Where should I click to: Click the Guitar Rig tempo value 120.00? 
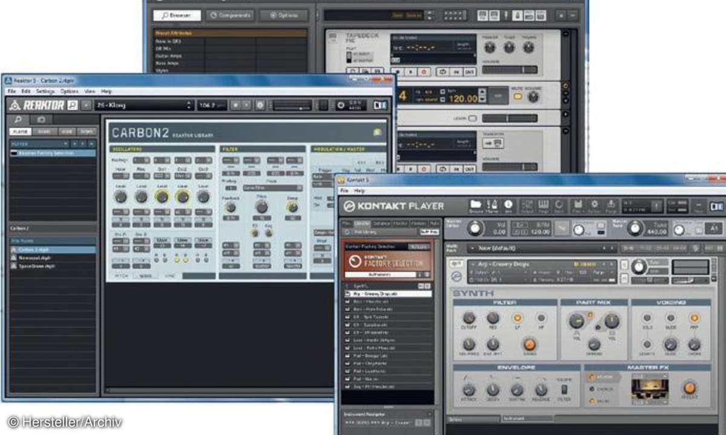[464, 98]
